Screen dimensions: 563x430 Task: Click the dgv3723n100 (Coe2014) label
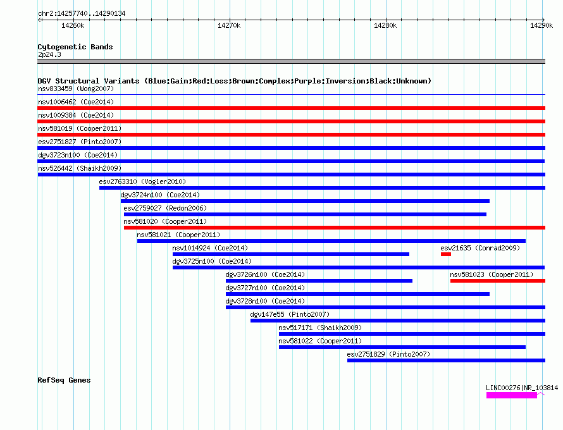click(78, 155)
